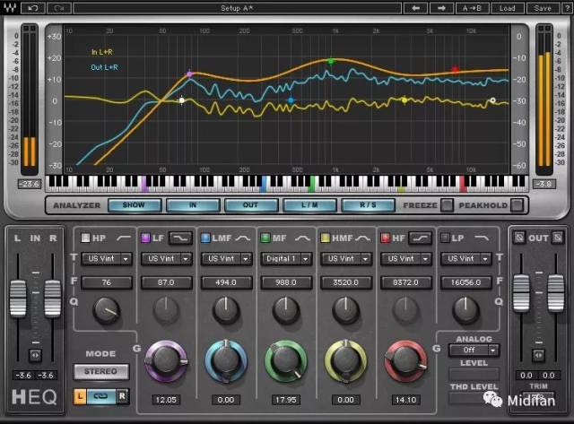Click HMF frequency field 3520.0

[x=346, y=282]
